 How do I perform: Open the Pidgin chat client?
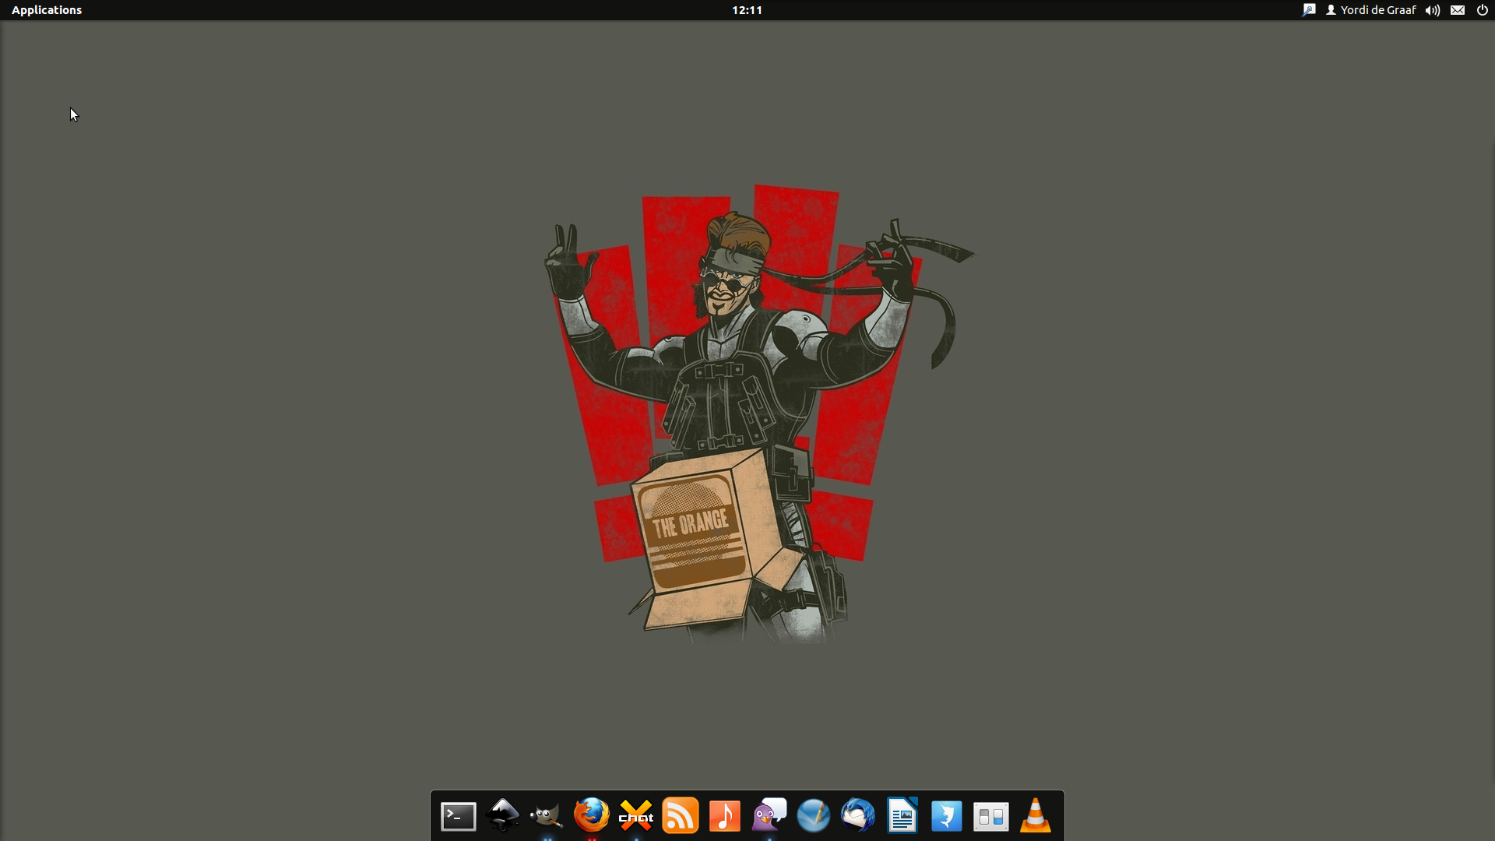pos(769,815)
